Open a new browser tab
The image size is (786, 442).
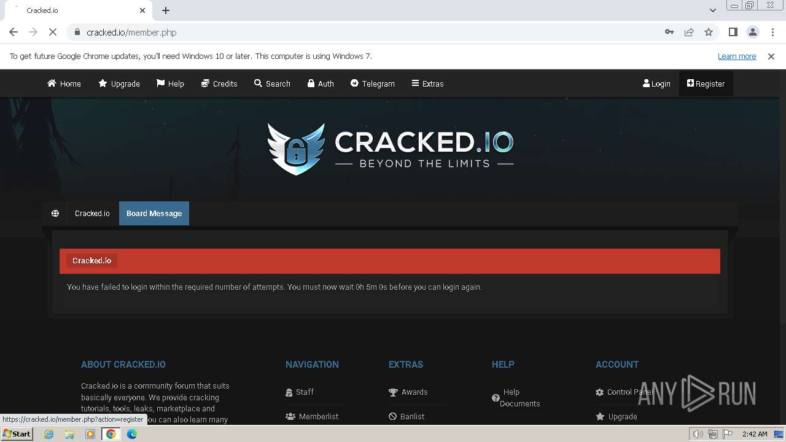coord(166,10)
